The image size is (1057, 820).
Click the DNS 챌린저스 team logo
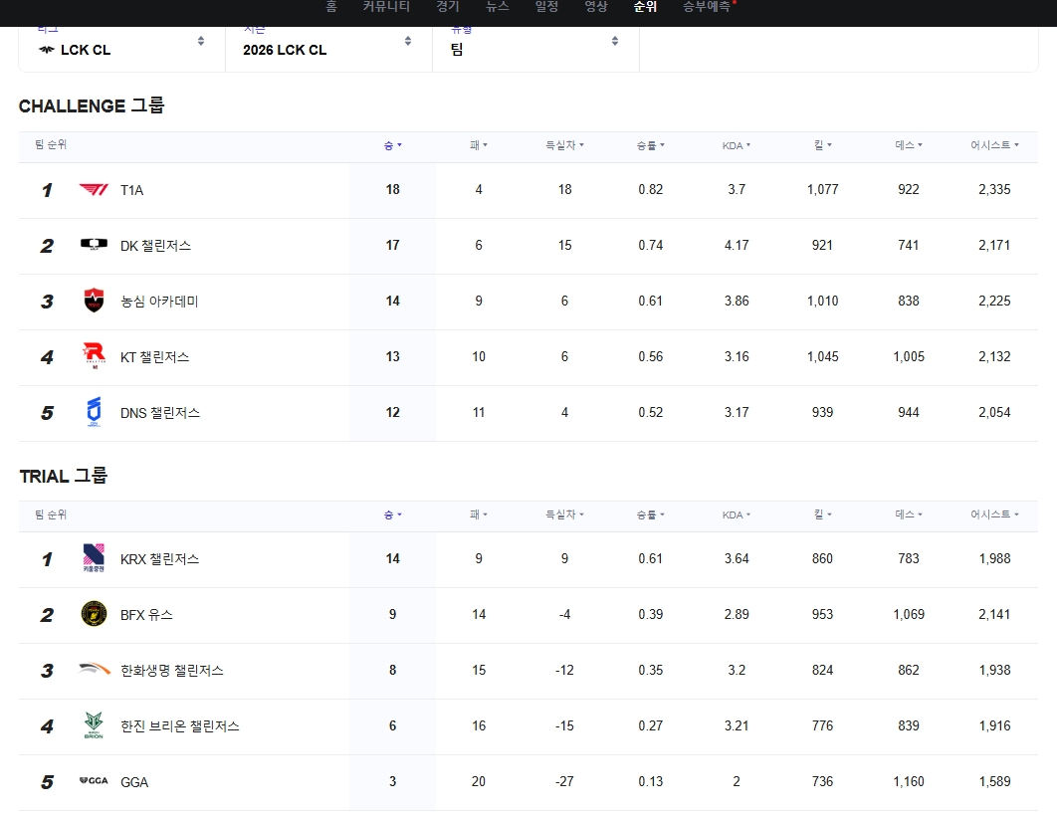94,412
